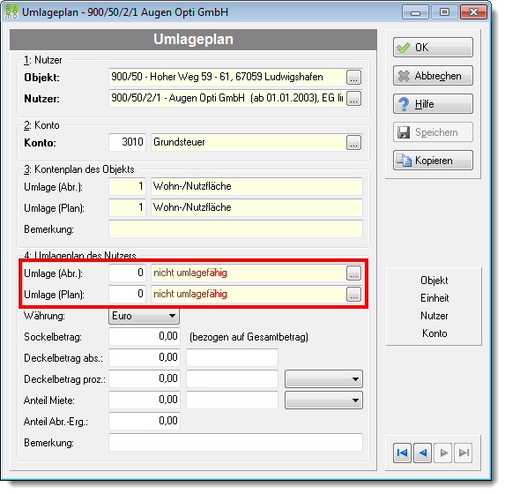Jump to first record navigation arrow
This screenshot has height=494, width=505.
(x=402, y=453)
